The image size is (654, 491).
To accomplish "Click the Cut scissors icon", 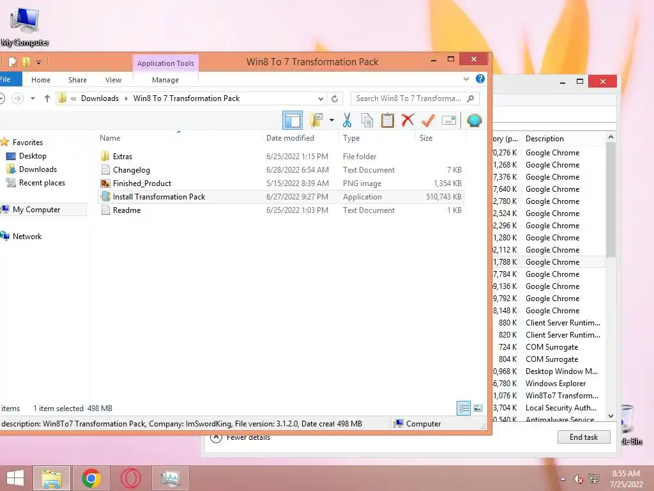I will pyautogui.click(x=347, y=120).
